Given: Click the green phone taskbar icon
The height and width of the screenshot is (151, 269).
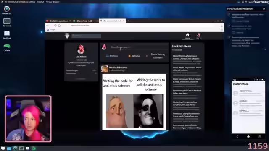Looking at the screenshot, I should pyautogui.click(x=34, y=148).
